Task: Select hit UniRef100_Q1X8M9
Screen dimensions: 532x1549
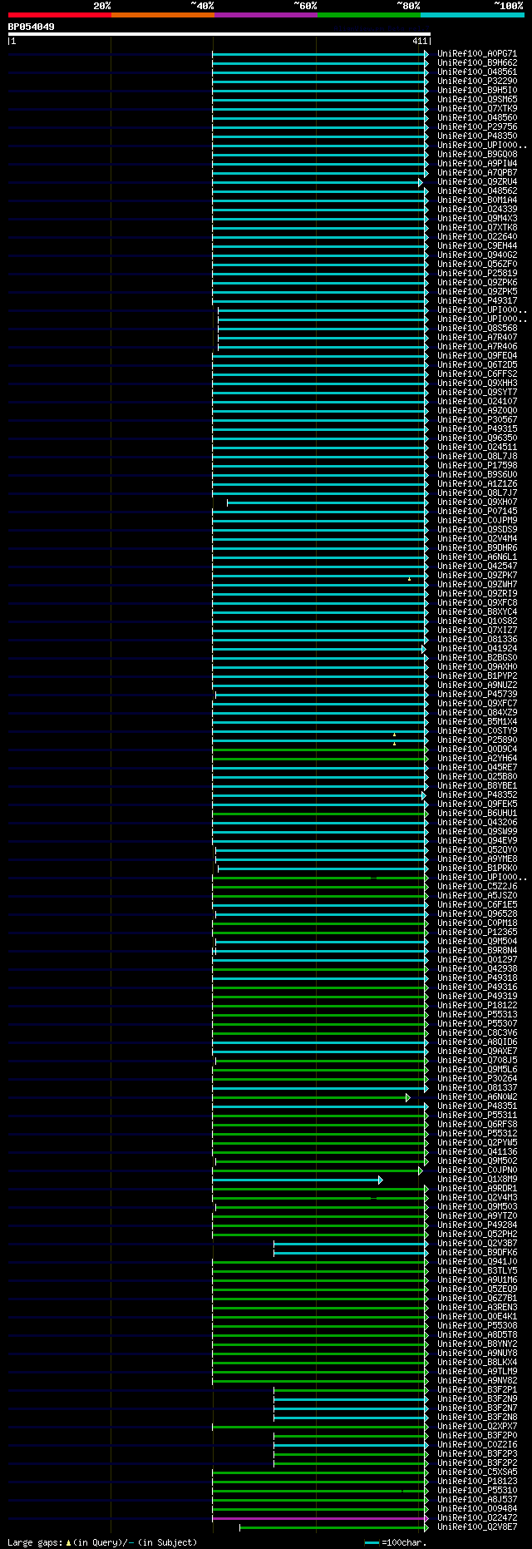Action: 477,1180
